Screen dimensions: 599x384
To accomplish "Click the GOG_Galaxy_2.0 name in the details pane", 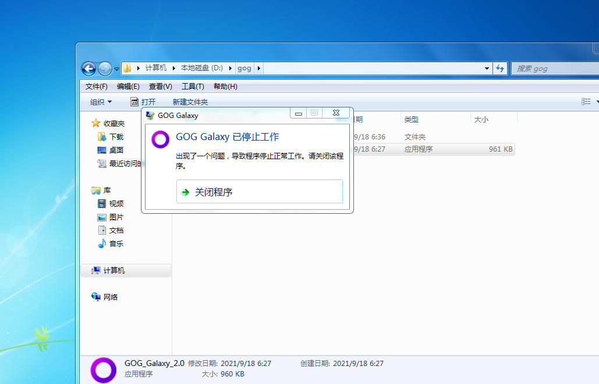I will click(154, 363).
